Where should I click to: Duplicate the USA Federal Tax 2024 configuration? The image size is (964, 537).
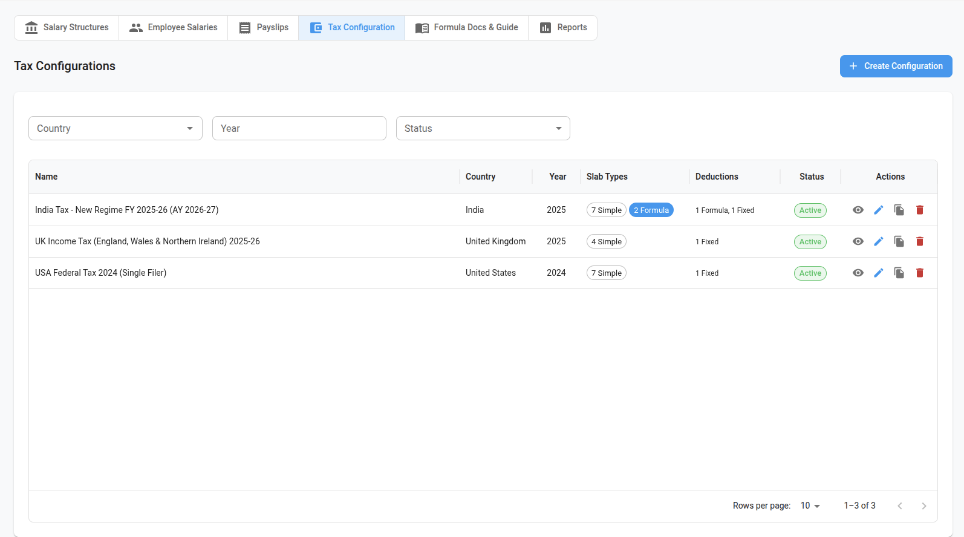pyautogui.click(x=899, y=273)
